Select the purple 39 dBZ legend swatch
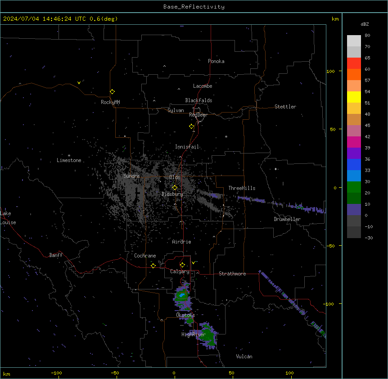 [354, 153]
